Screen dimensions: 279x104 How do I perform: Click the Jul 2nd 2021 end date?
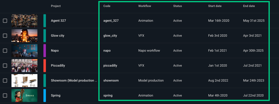pyautogui.click(x=252, y=65)
